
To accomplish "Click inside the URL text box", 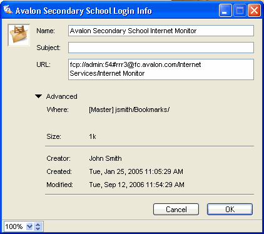I will [161, 69].
